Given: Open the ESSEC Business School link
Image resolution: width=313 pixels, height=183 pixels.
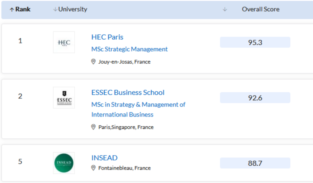Looking at the screenshot, I should [128, 93].
